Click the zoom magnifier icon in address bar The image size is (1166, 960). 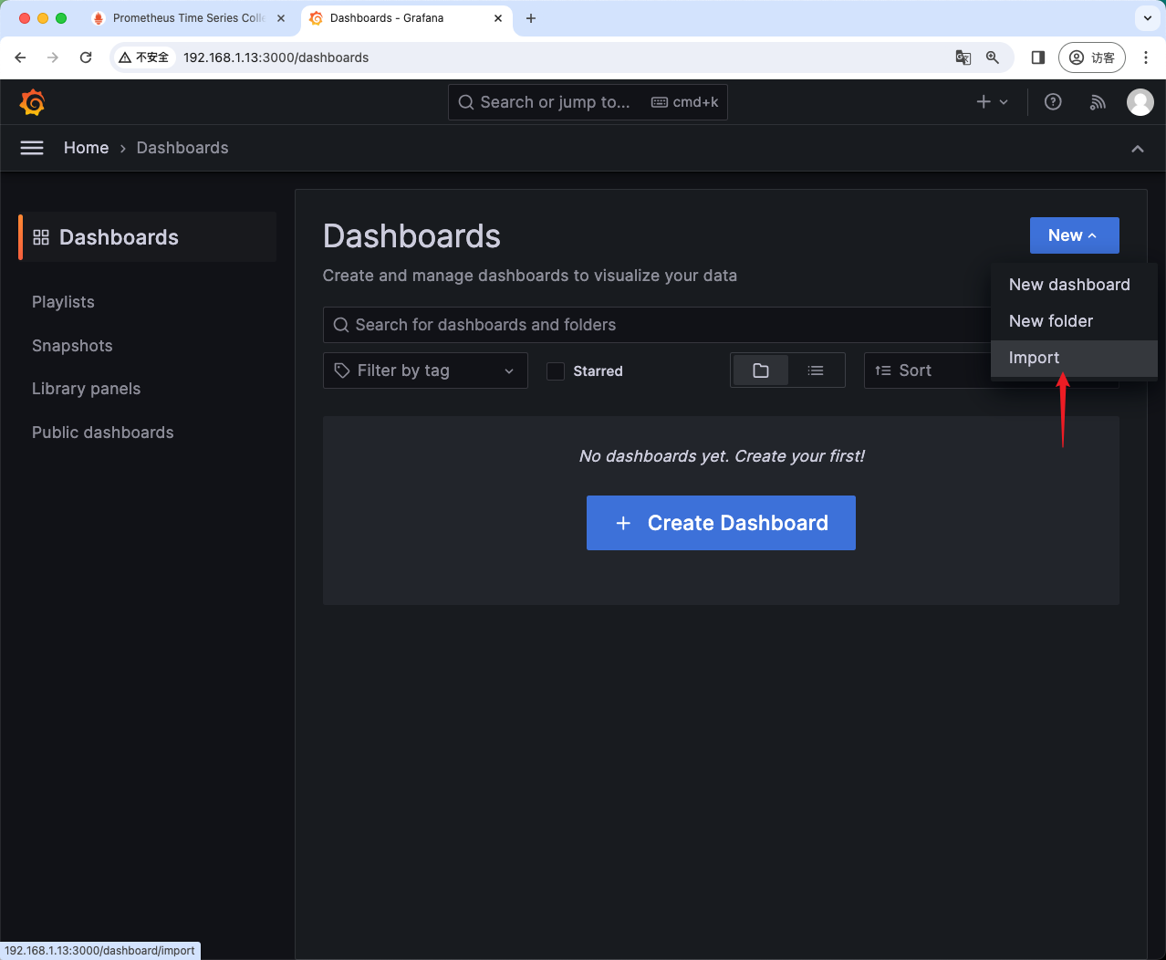pyautogui.click(x=993, y=57)
